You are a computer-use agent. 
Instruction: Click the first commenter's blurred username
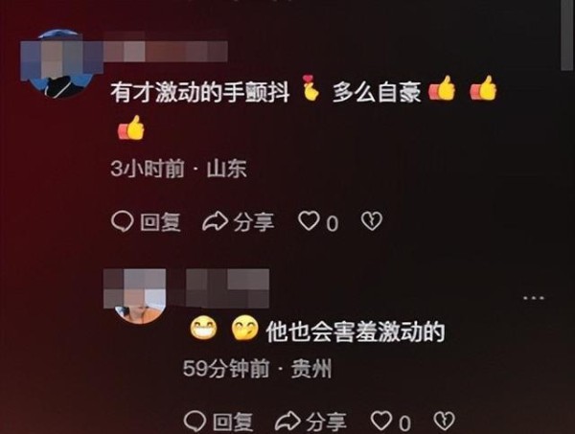pos(166,51)
